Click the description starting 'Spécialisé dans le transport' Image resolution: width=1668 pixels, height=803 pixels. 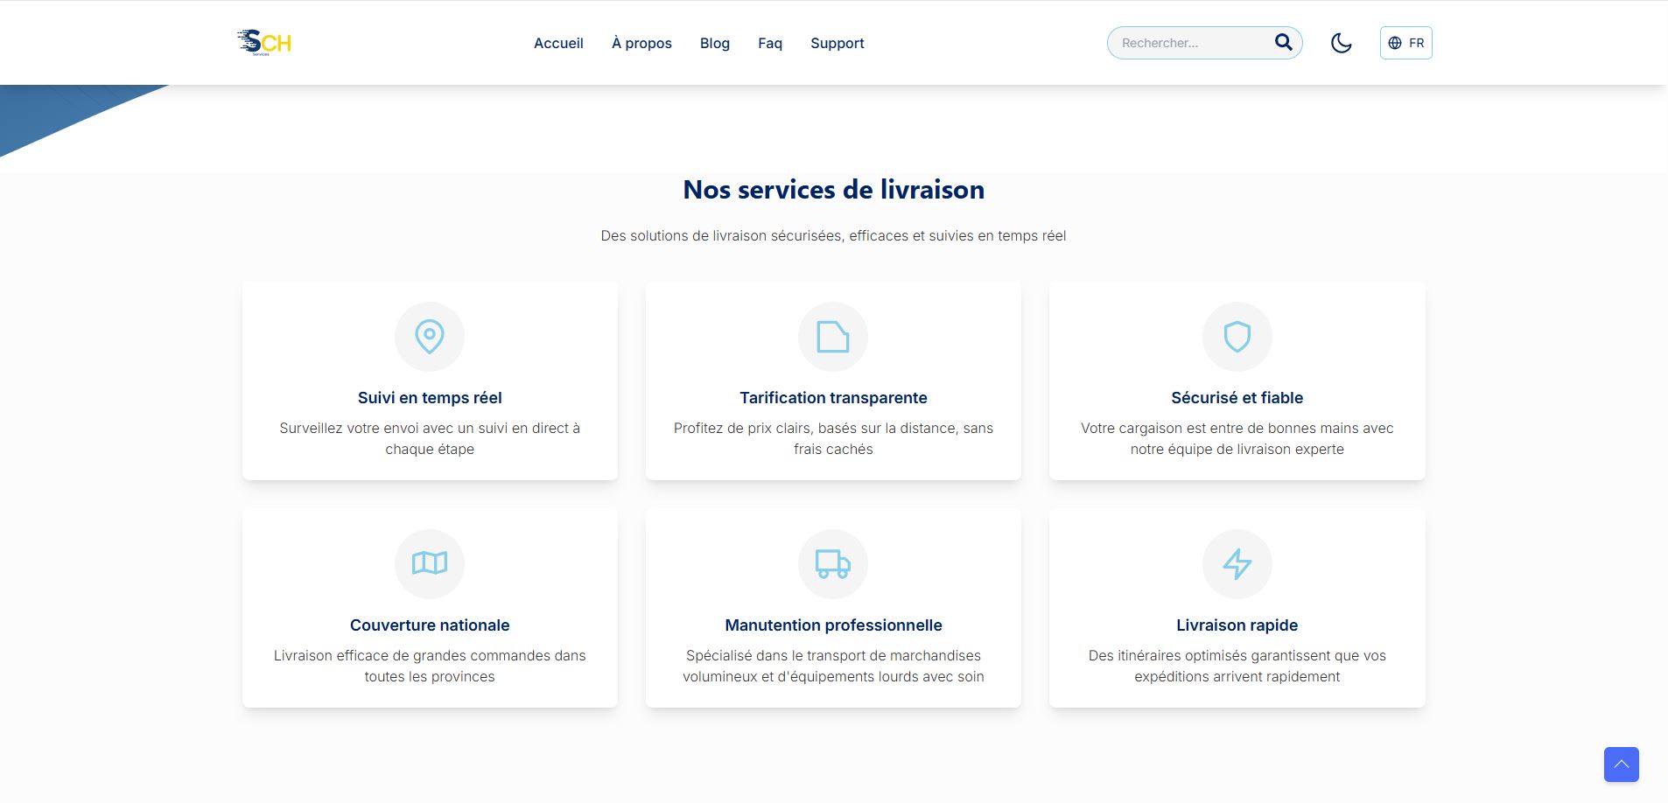coord(833,666)
